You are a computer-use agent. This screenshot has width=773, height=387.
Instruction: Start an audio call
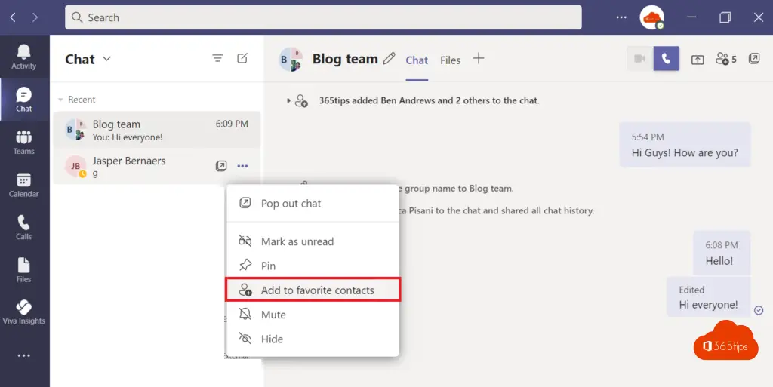(x=667, y=59)
